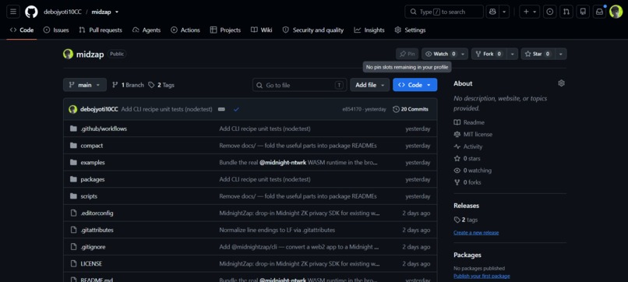Open the 2 Tags link next to branches
Viewport: 628px width, 282px height.
tap(161, 85)
